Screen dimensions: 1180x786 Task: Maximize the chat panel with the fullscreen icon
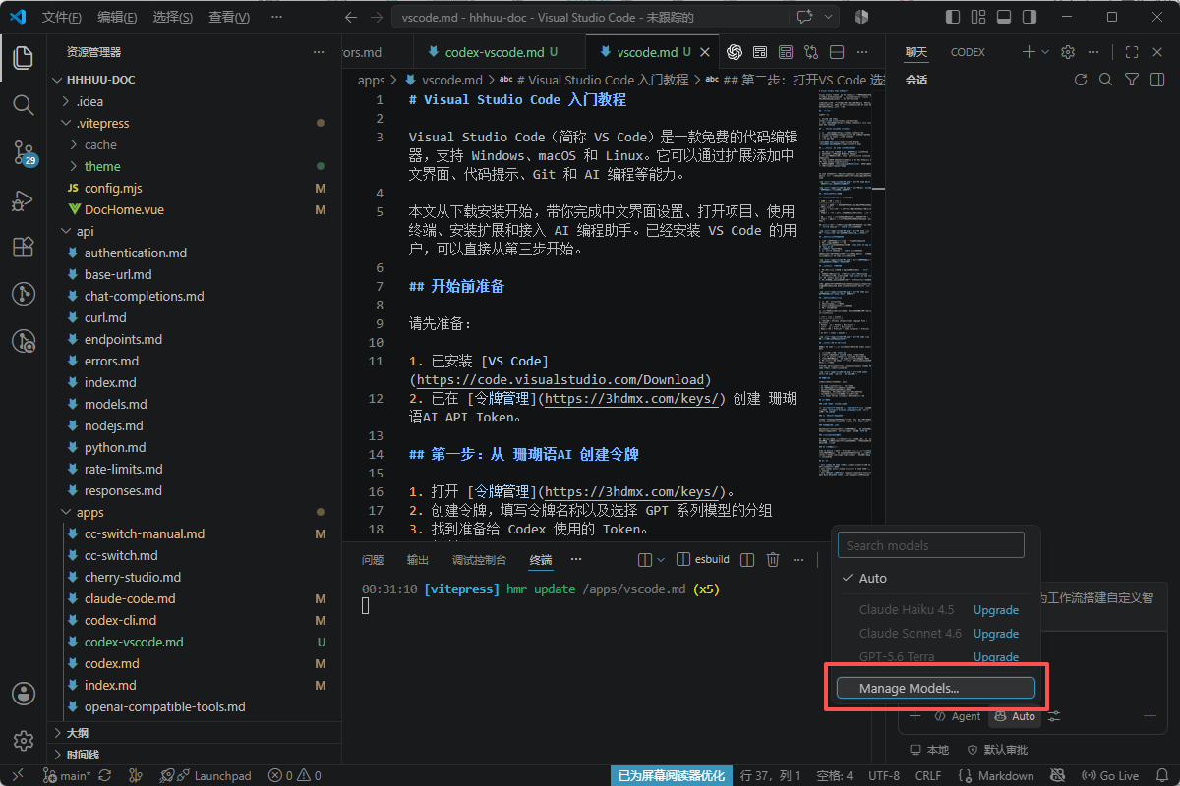click(1132, 52)
